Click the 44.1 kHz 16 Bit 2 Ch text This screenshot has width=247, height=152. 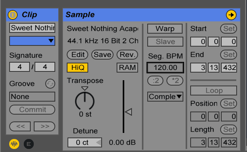pyautogui.click(x=103, y=41)
